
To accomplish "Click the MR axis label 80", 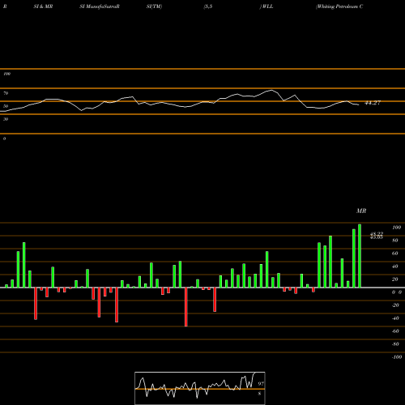I will click(395, 241).
